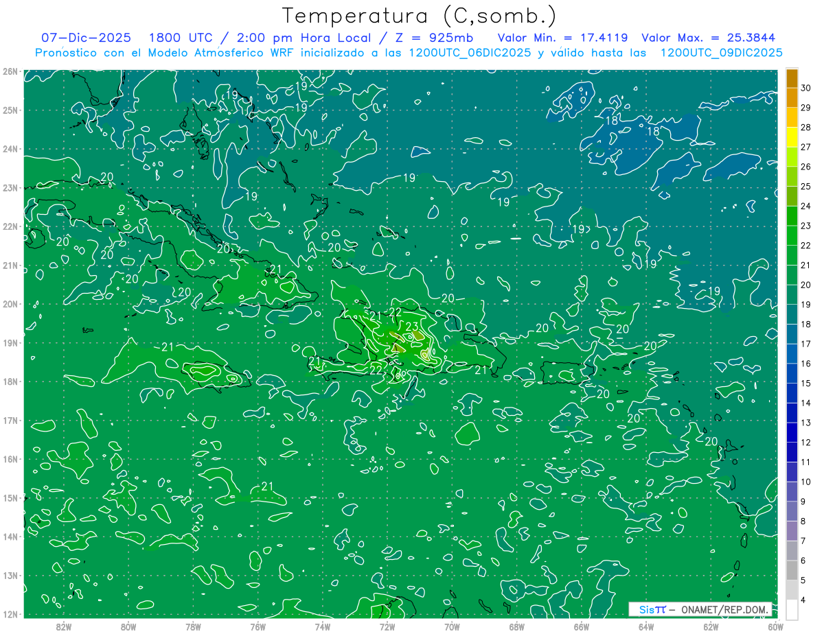
Task: Click the '26N' latitude label
Action: click(x=10, y=71)
